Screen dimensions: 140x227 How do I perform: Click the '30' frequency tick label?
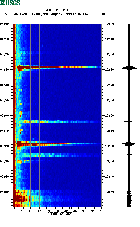pos(66,211)
